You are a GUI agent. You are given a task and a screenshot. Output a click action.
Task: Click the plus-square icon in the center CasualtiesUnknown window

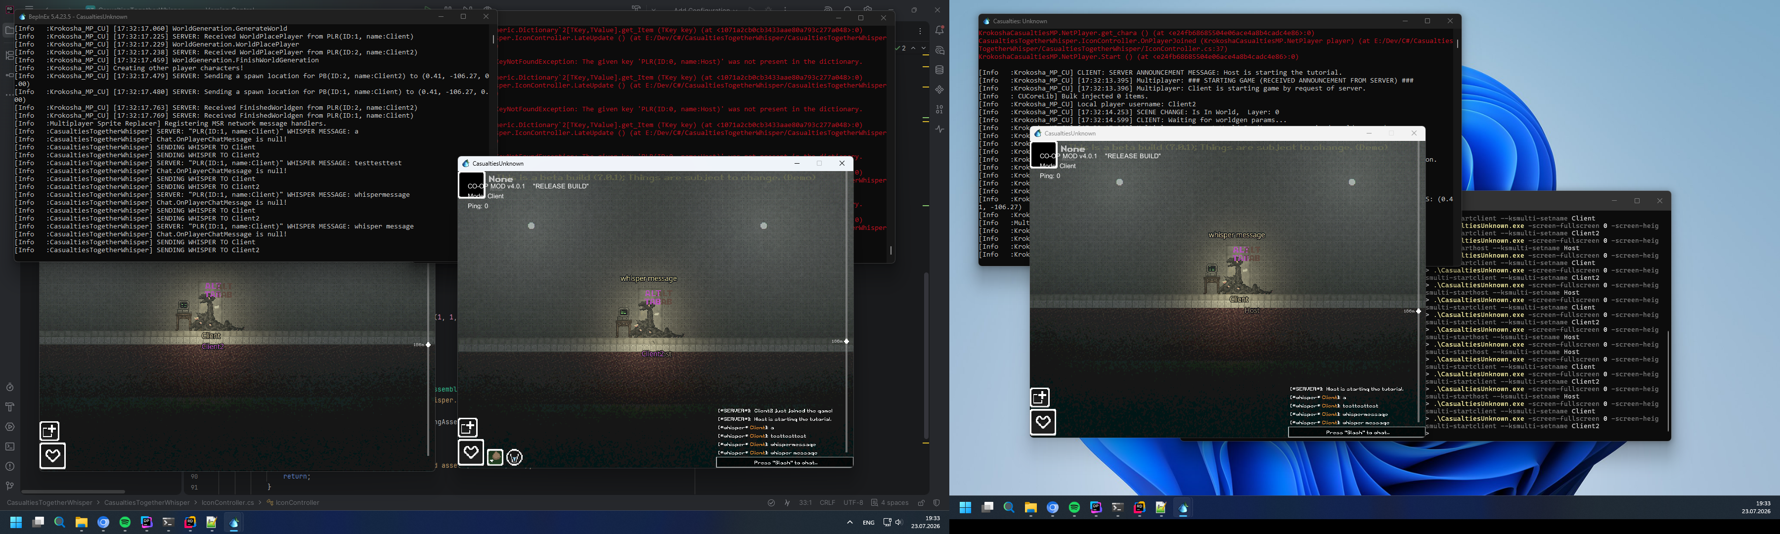468,428
